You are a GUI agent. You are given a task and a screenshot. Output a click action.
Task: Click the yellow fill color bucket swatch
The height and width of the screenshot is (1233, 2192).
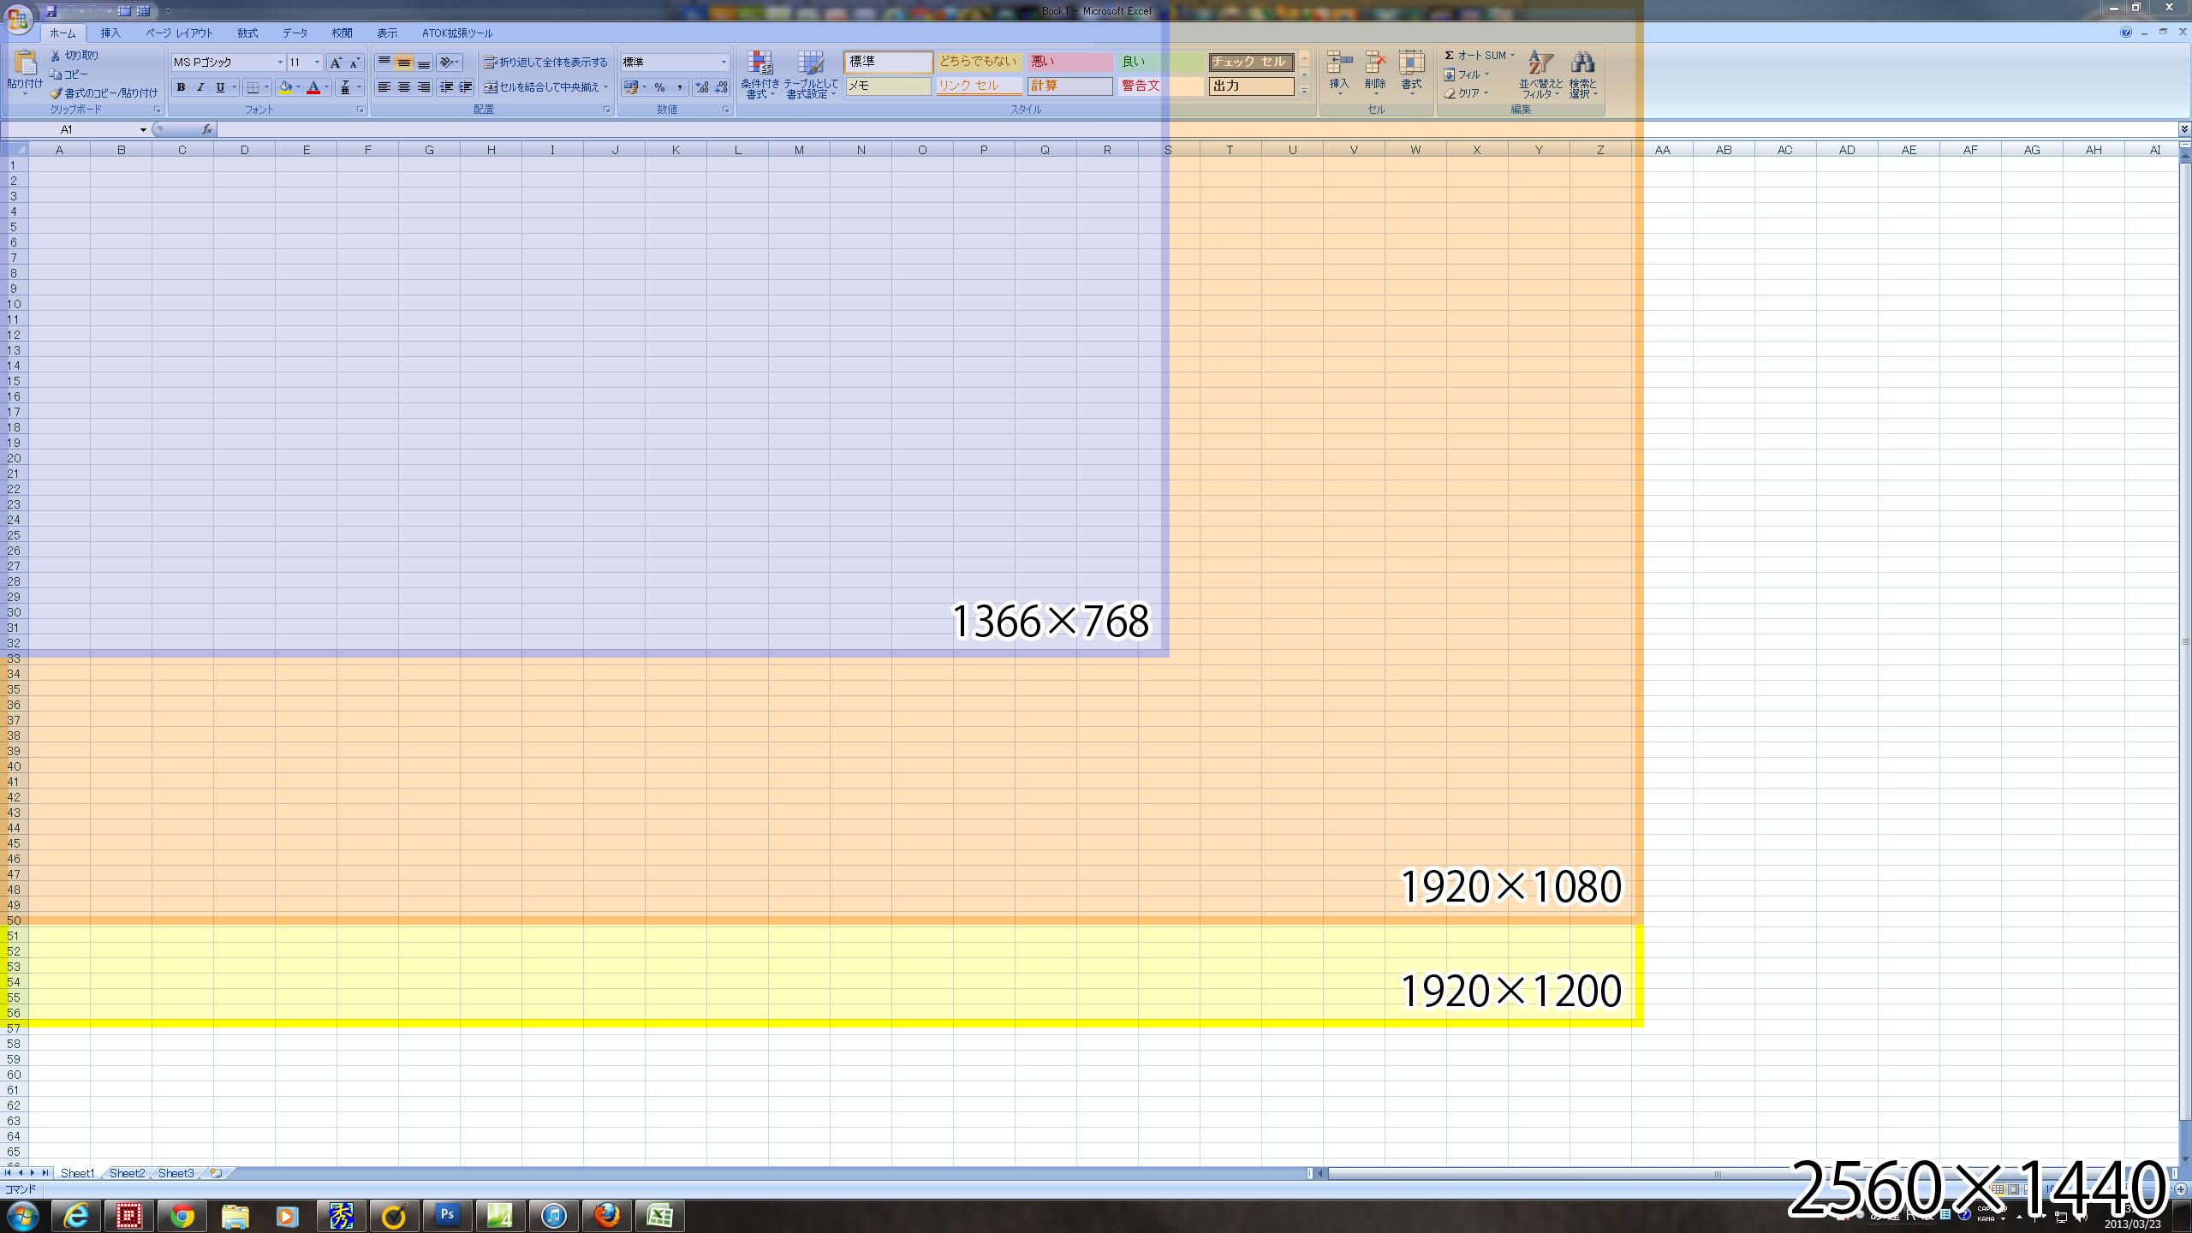[x=285, y=87]
